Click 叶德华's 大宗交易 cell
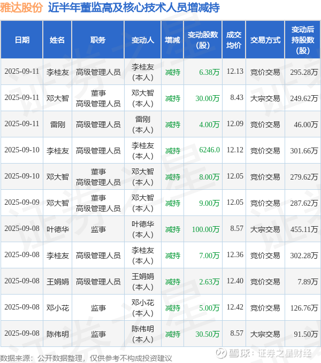The width and height of the screenshot is (321, 363). click(265, 229)
